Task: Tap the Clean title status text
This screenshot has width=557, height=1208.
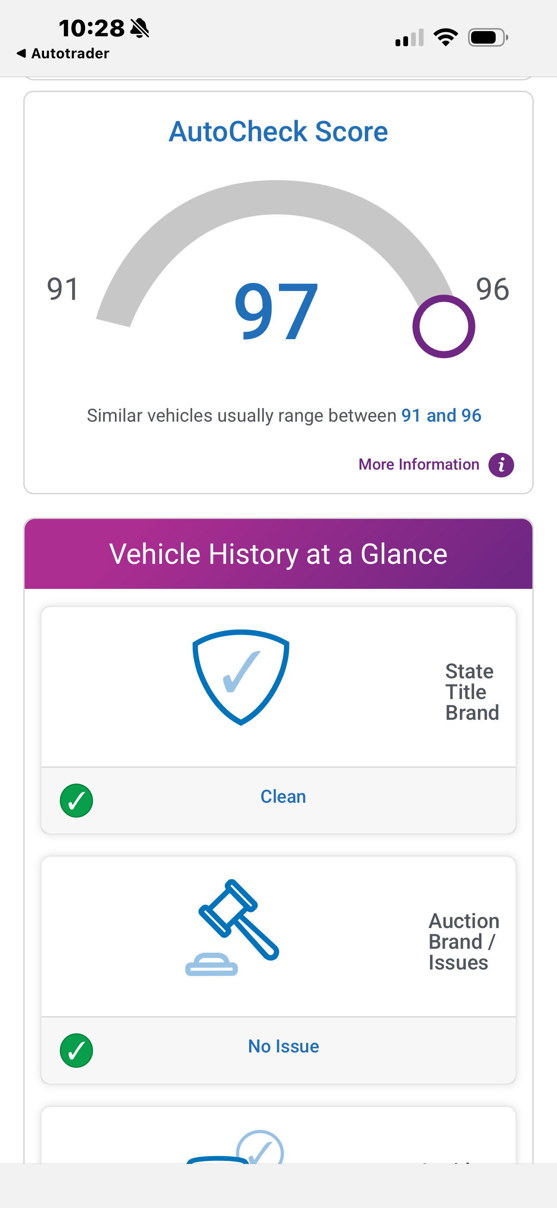Action: coord(283,796)
